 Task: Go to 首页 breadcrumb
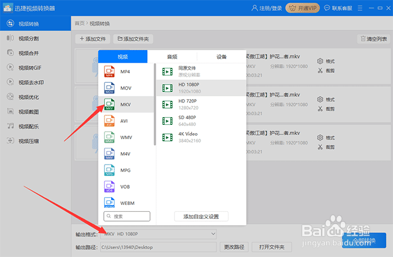tap(80, 24)
